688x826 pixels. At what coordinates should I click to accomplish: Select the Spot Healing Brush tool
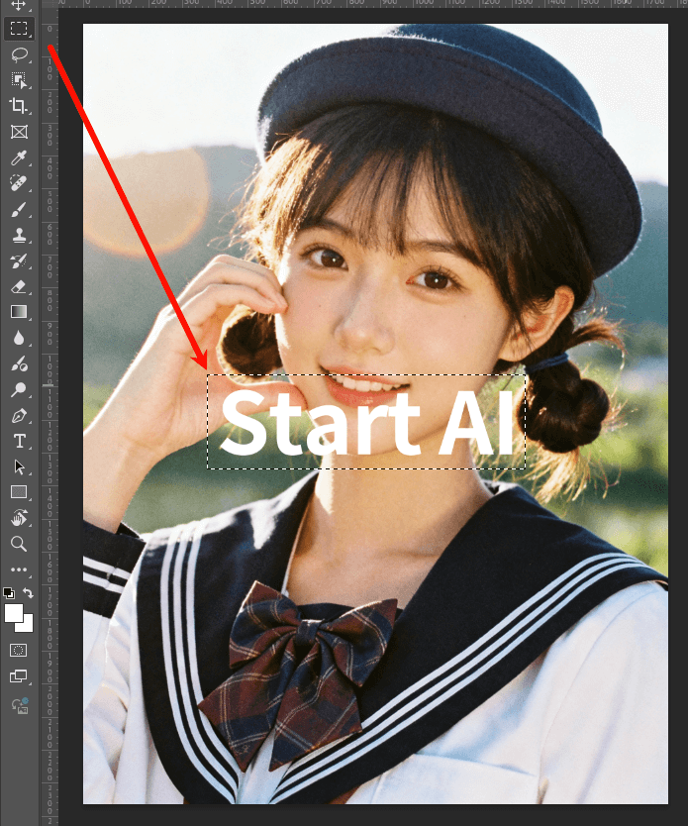pos(18,184)
